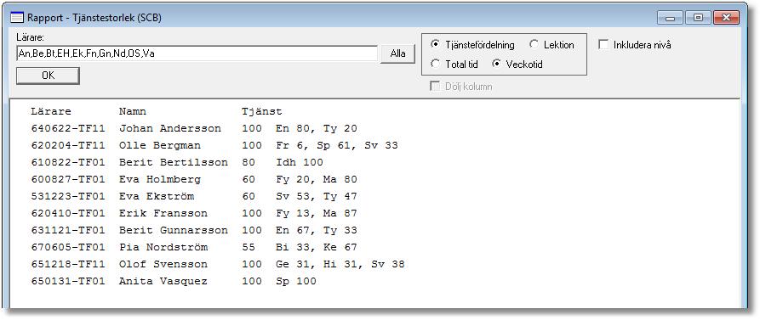Click Berit Bertilsson's service size 80
The height and width of the screenshot is (320, 760).
click(x=249, y=162)
